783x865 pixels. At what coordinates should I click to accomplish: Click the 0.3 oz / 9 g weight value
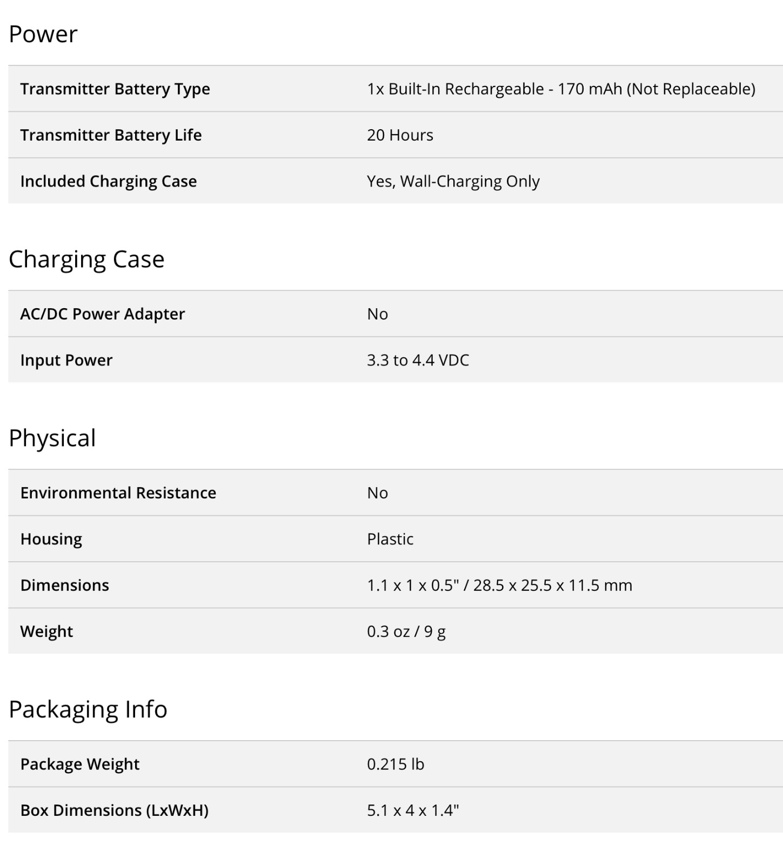[406, 631]
